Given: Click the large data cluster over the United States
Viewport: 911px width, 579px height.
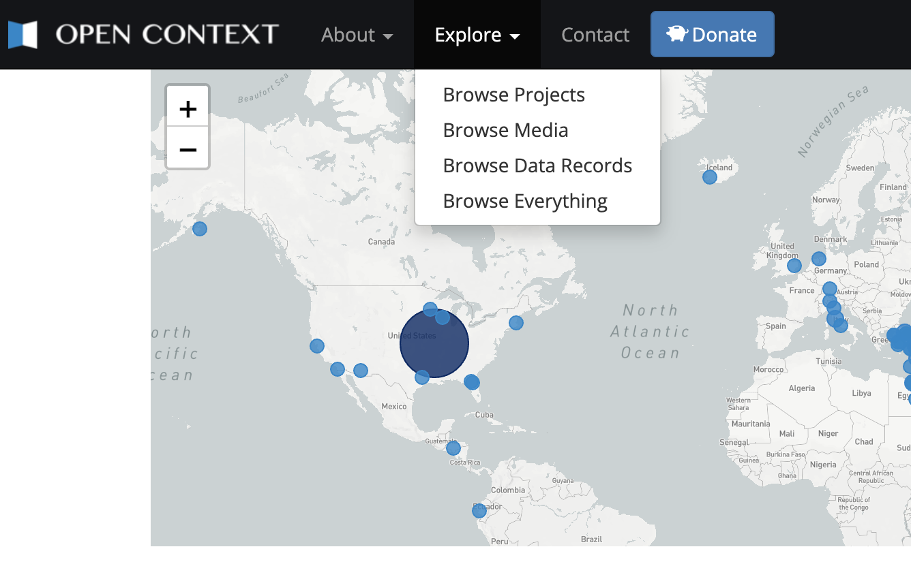Looking at the screenshot, I should 434,343.
